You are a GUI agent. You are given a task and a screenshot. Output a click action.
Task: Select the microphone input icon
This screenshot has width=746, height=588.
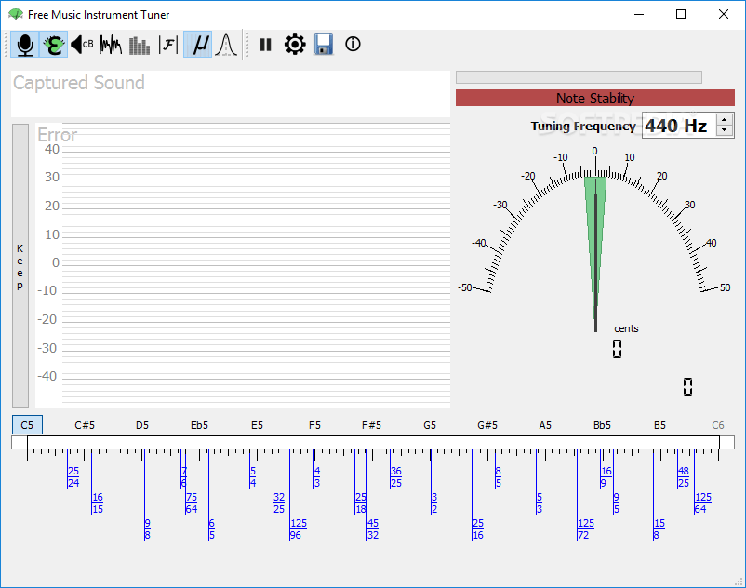point(24,44)
